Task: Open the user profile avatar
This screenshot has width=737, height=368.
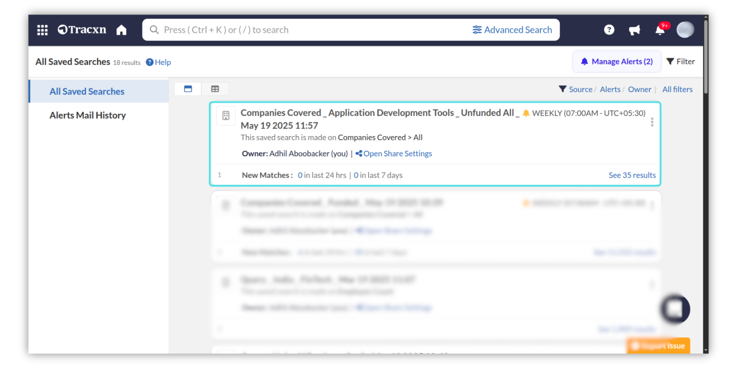Action: (x=685, y=30)
